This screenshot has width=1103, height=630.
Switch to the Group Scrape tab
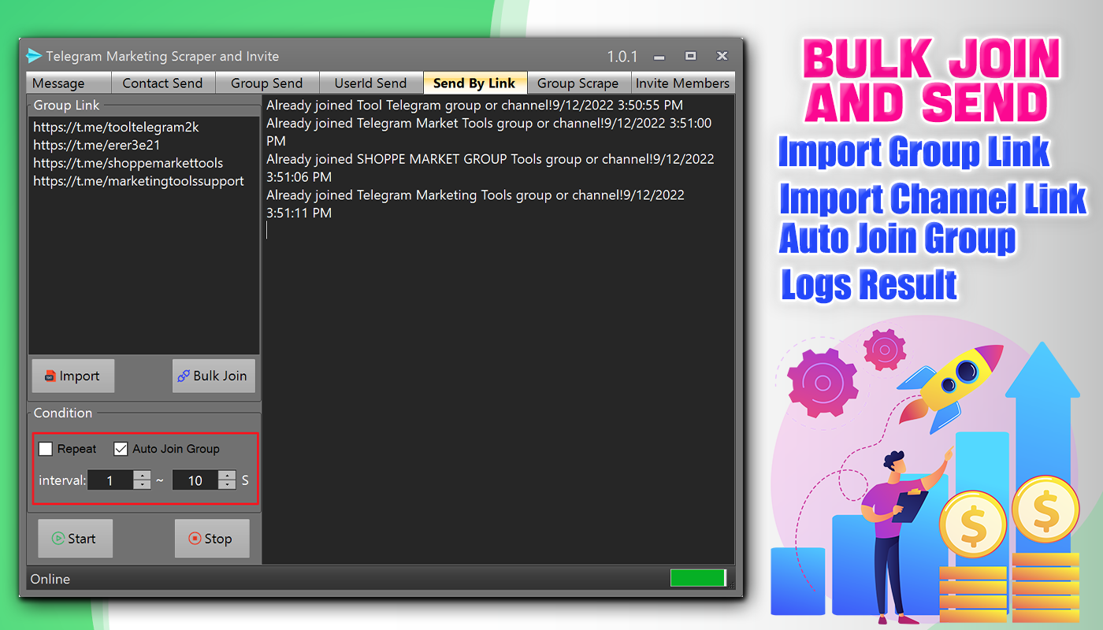(x=577, y=83)
